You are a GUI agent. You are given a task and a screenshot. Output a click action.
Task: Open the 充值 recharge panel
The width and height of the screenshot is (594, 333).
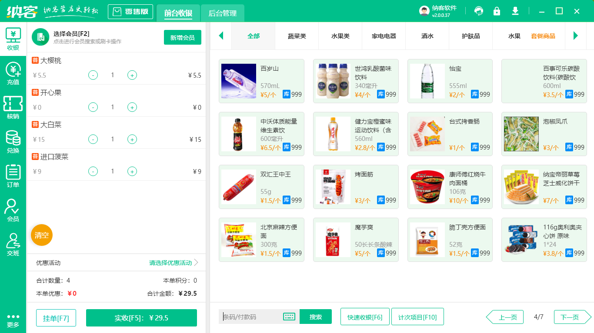coord(13,73)
